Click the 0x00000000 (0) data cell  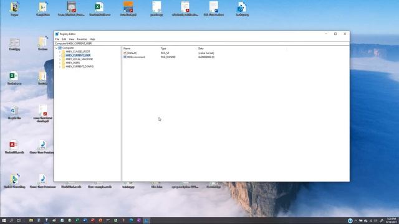coord(206,57)
